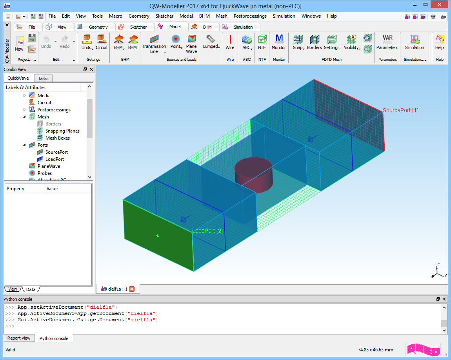Expand the Edit... group dropdown
The height and width of the screenshot is (360, 451).
(x=74, y=60)
